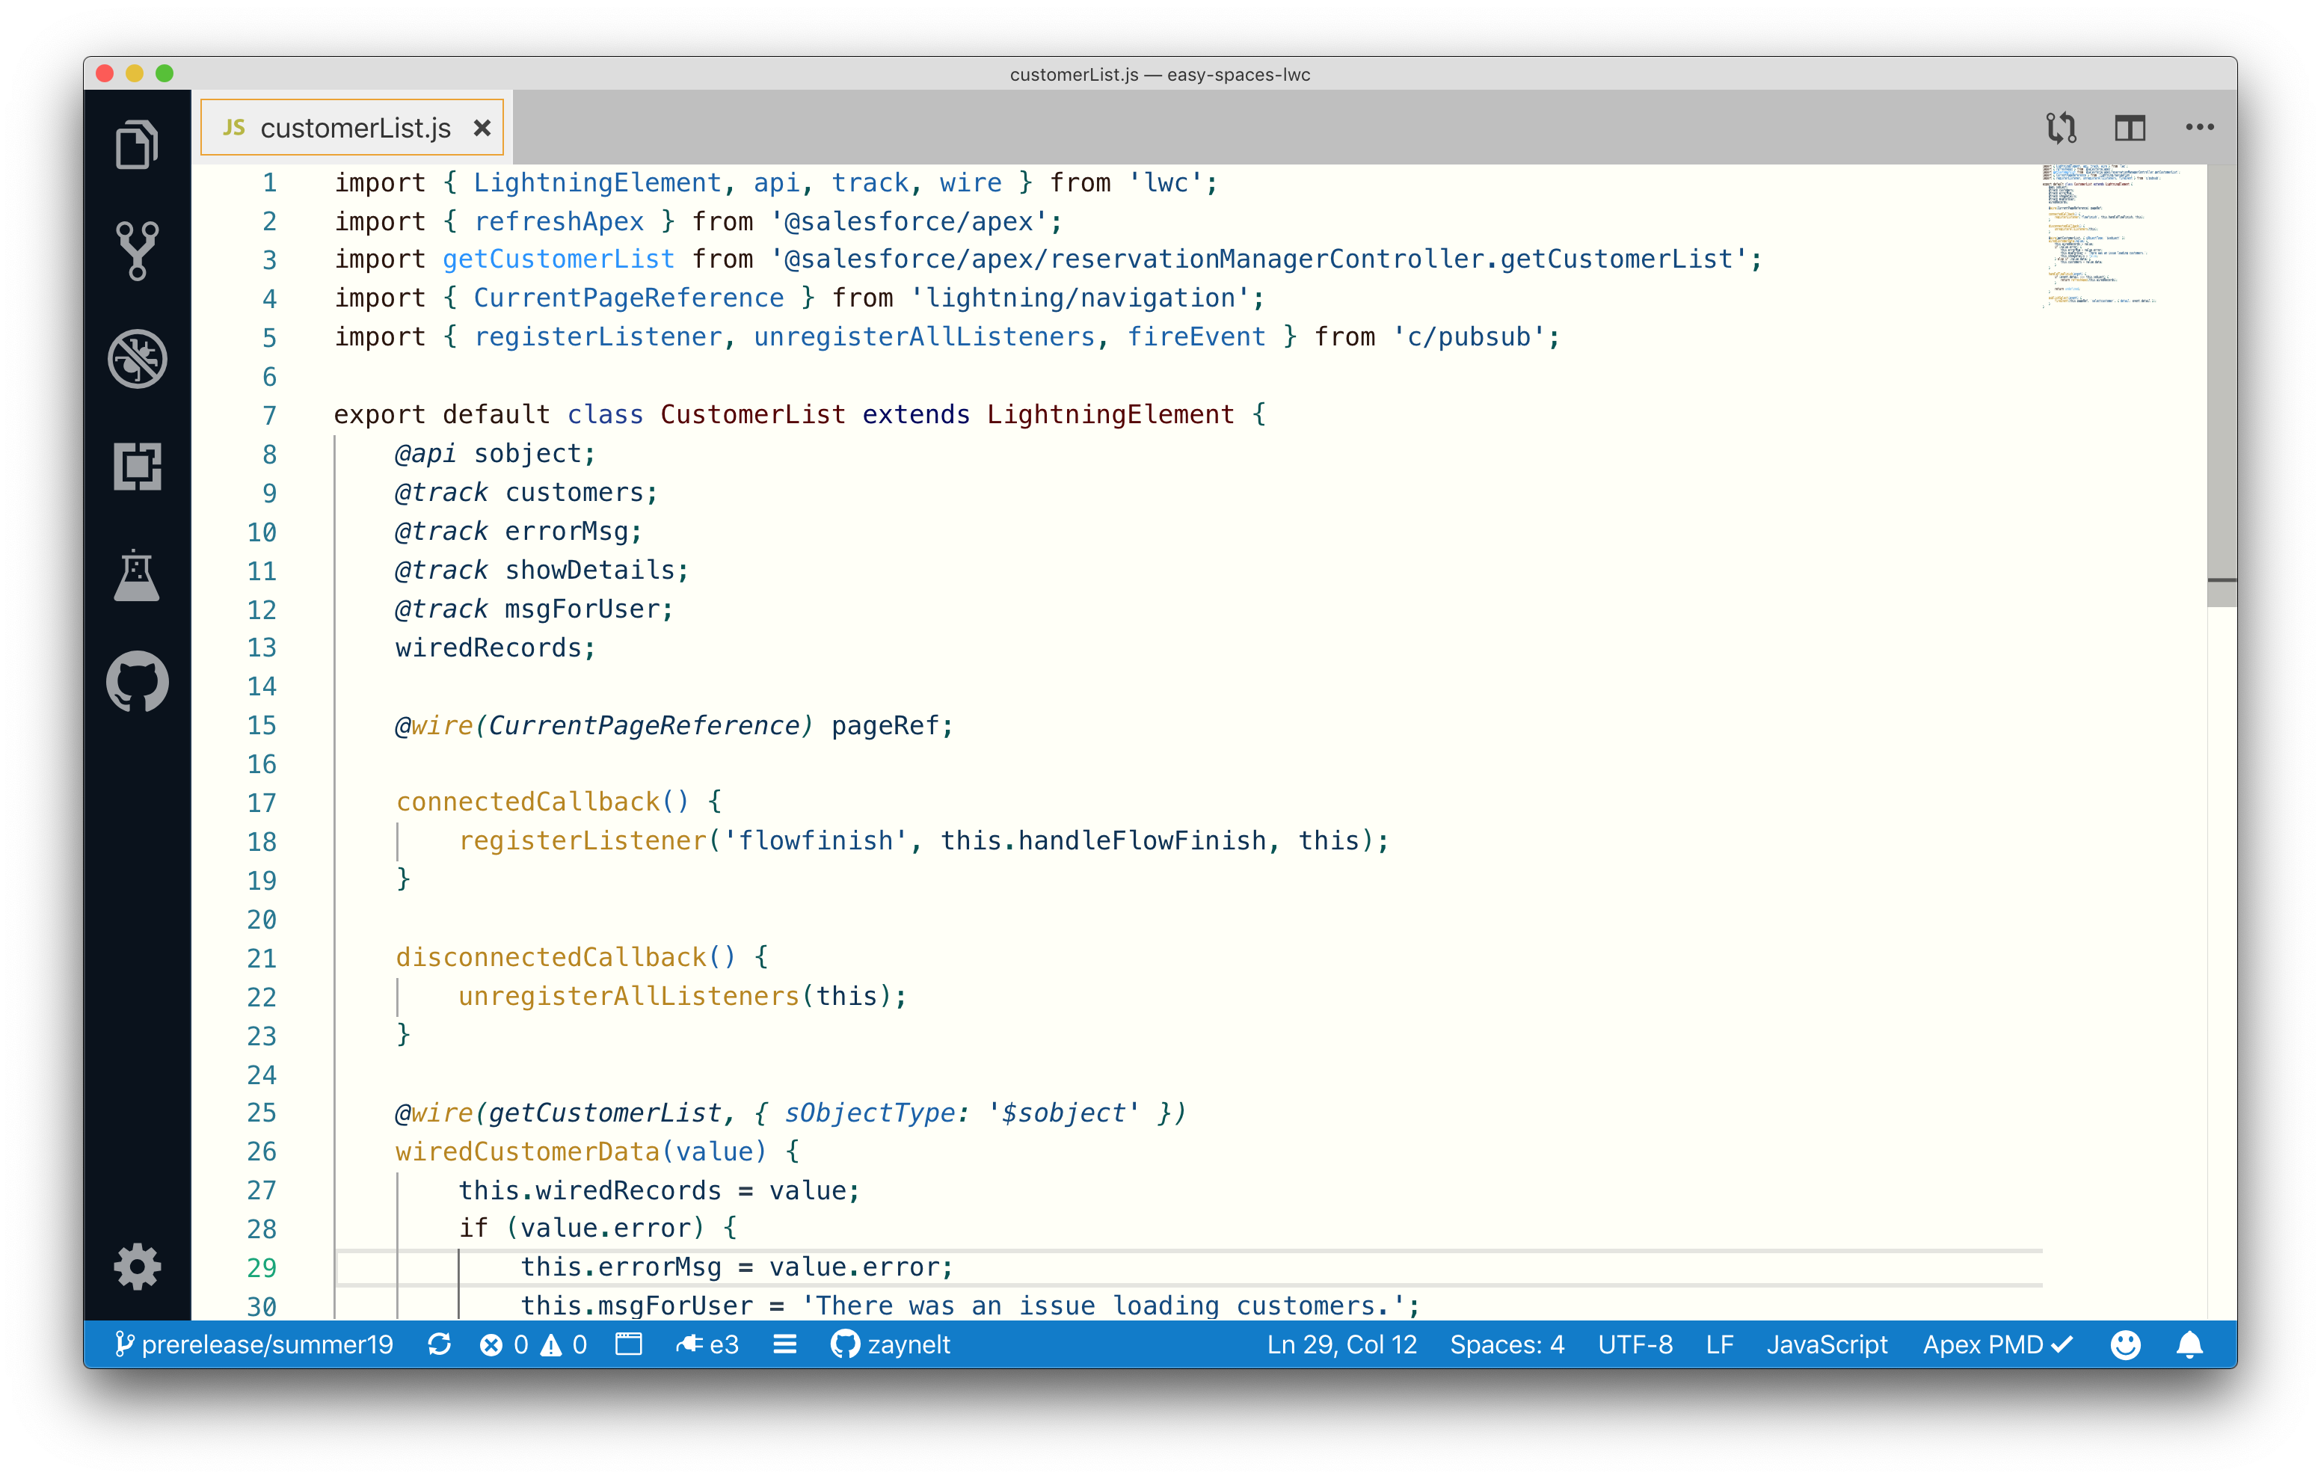The image size is (2321, 1479).
Task: Open the errors and warnings count
Action: tap(533, 1344)
